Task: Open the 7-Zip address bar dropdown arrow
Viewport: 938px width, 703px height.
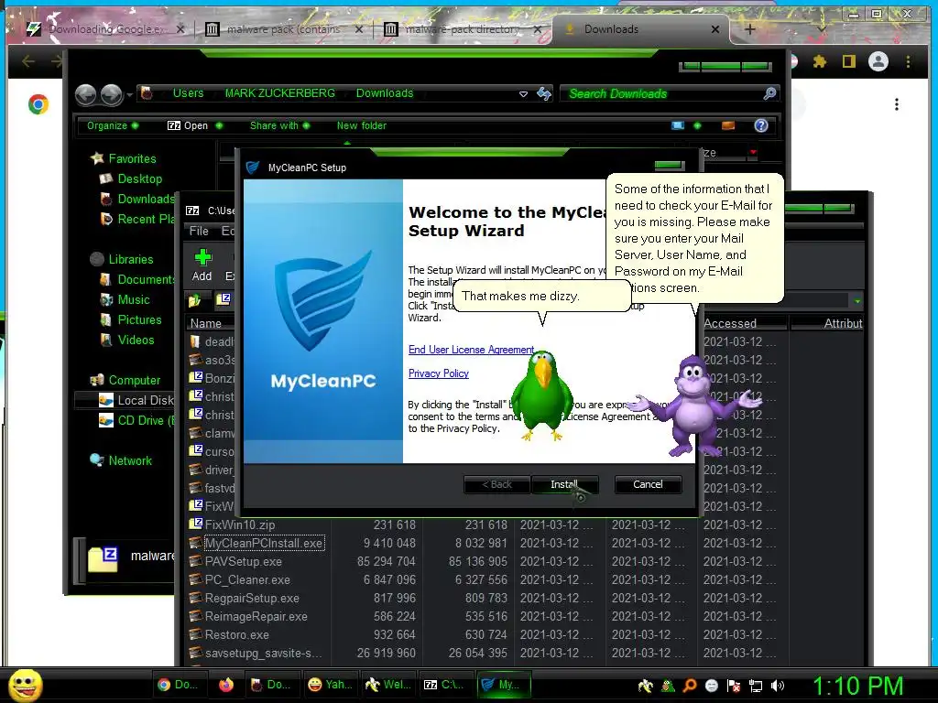Action: click(x=857, y=300)
